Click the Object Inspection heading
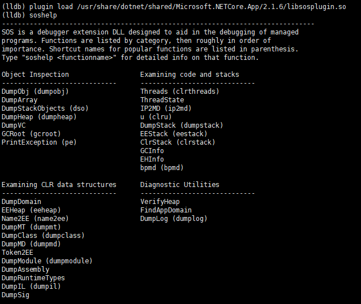 [35, 75]
